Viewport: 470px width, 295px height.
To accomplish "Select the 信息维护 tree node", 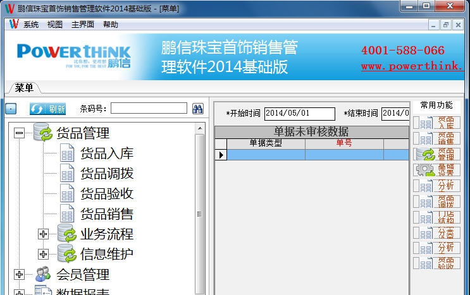I will [107, 255].
